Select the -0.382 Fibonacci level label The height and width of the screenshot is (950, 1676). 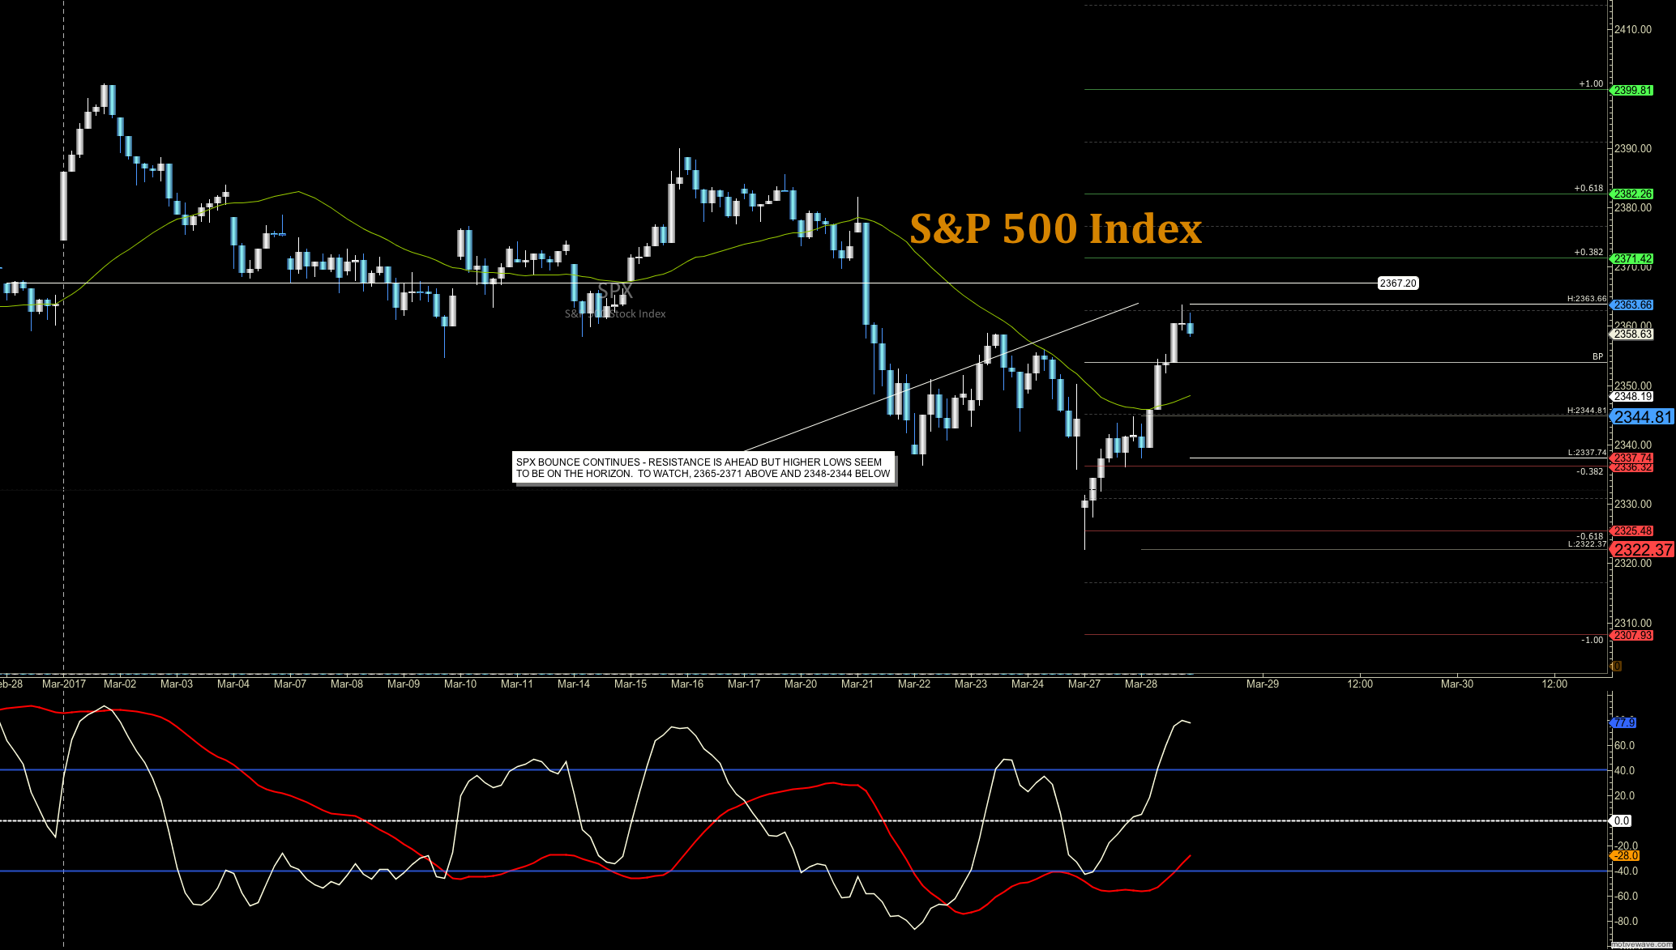click(x=1589, y=471)
